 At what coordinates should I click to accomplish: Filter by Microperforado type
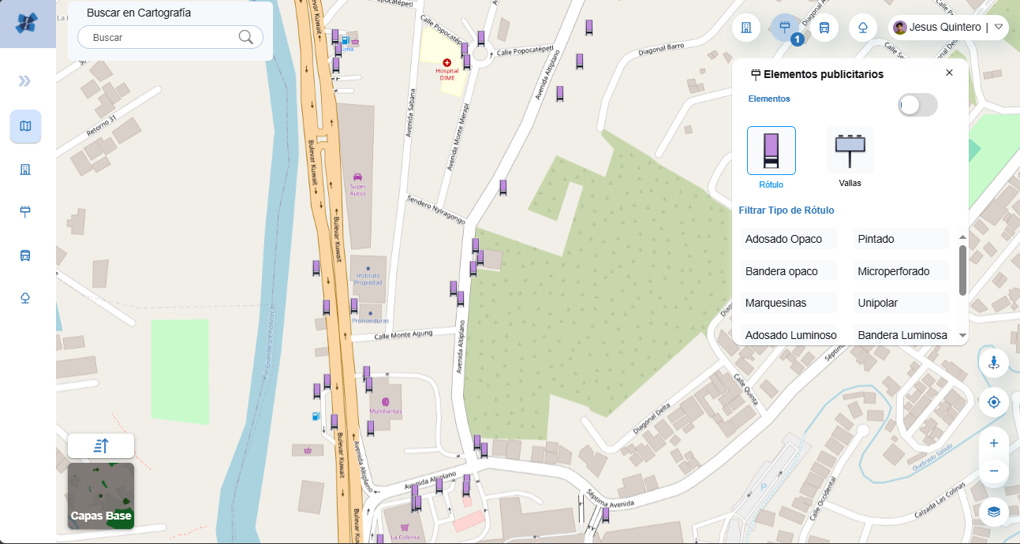point(900,271)
